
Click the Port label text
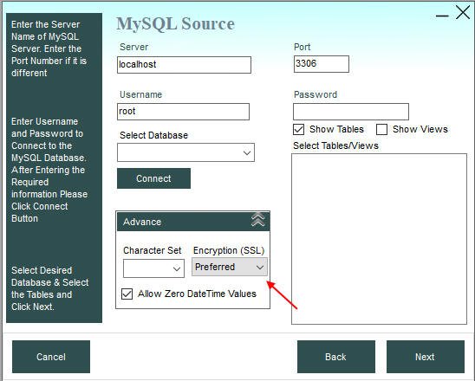pos(302,47)
